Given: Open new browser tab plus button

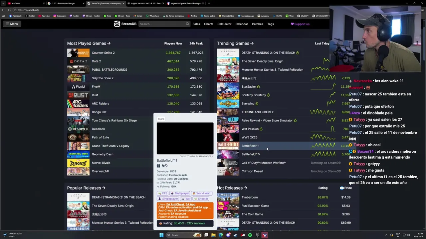Looking at the screenshot, I should [209, 3].
